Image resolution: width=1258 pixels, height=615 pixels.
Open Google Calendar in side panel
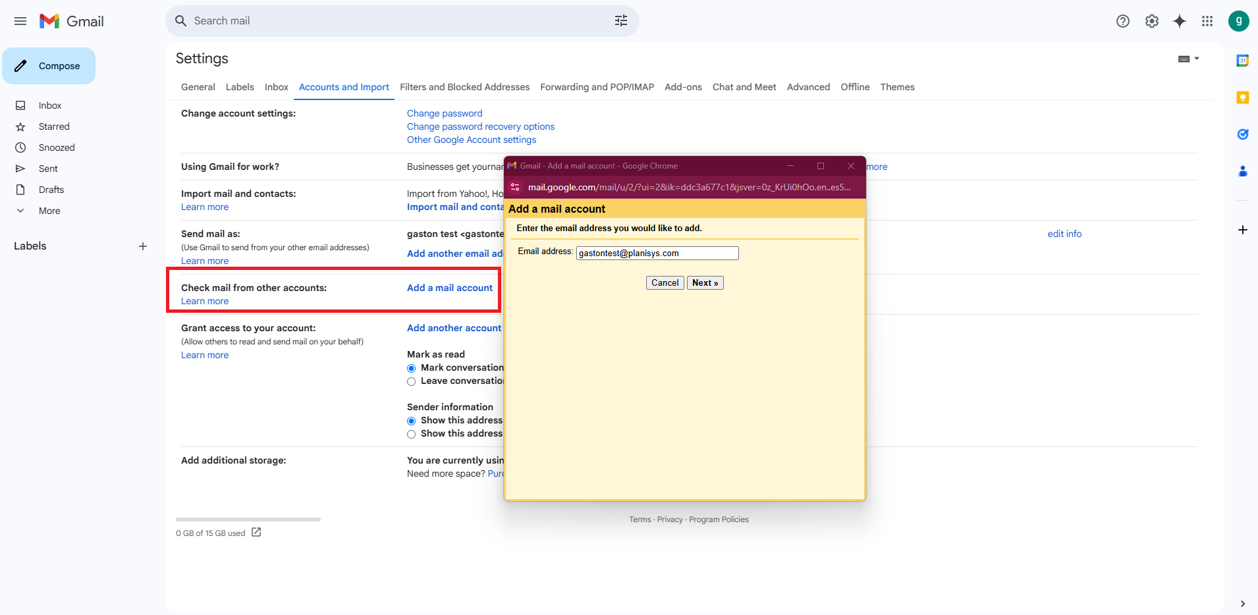click(x=1242, y=61)
